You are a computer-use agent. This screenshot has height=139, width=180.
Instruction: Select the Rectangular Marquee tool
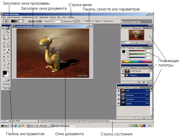coord(4,32)
